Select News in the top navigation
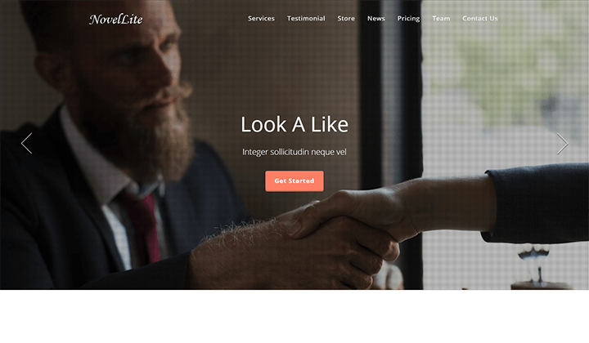Viewport: 589px width, 343px height. (376, 18)
